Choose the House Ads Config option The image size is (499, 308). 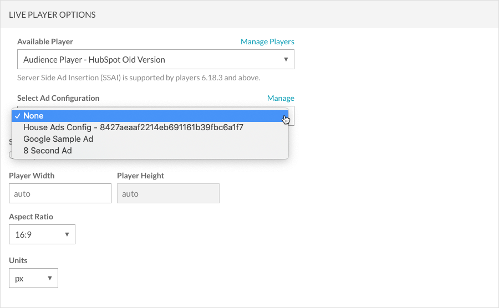[x=133, y=127]
